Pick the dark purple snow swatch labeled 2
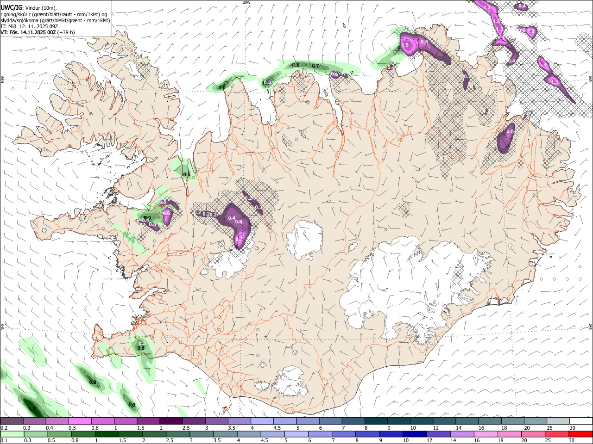Screen dimensions: 593x444 pos(171,421)
